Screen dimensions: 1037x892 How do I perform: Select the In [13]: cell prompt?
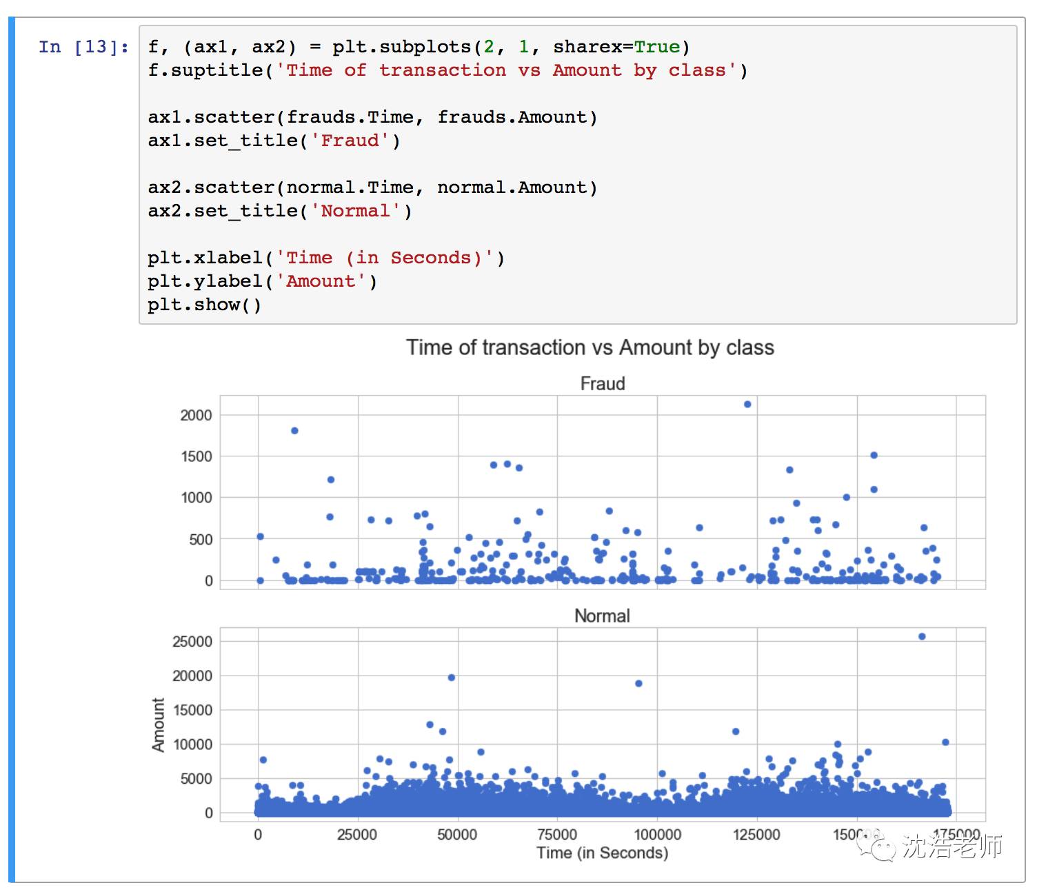coord(83,47)
